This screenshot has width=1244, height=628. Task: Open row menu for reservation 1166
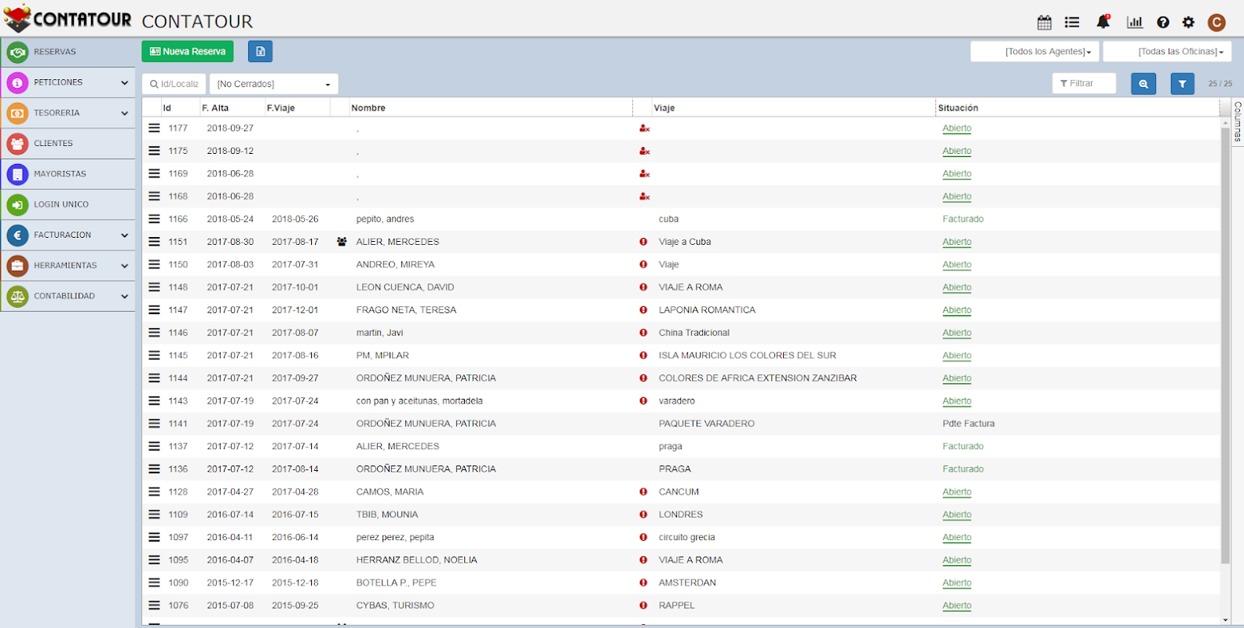(x=154, y=219)
